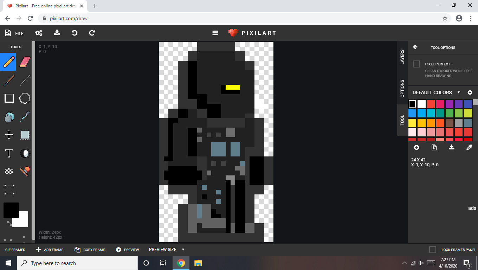Reload the page
This screenshot has width=478, height=270.
pyautogui.click(x=31, y=18)
